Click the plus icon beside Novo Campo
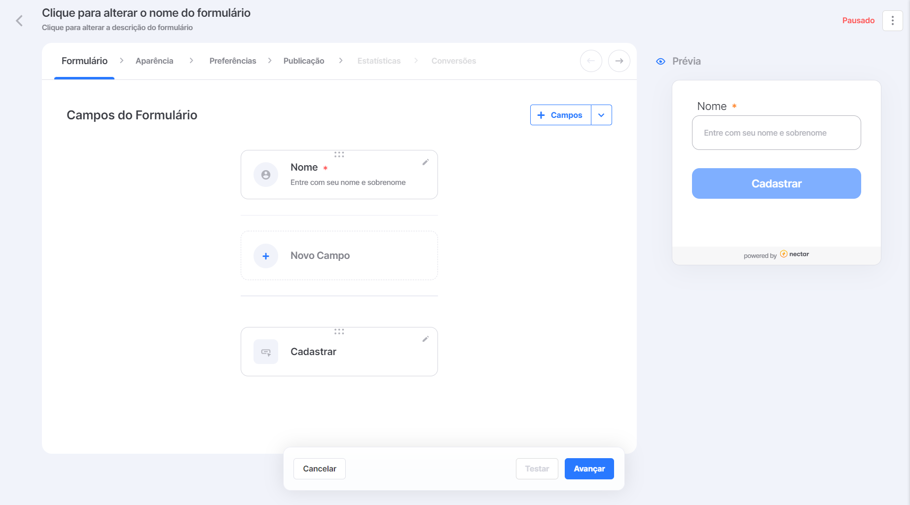 point(266,256)
